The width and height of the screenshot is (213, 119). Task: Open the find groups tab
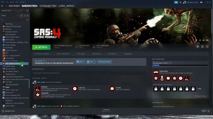tap(81, 54)
